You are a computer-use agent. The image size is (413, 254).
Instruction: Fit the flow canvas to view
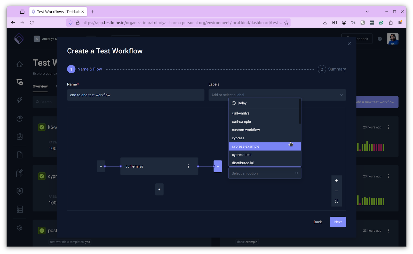coord(337,201)
